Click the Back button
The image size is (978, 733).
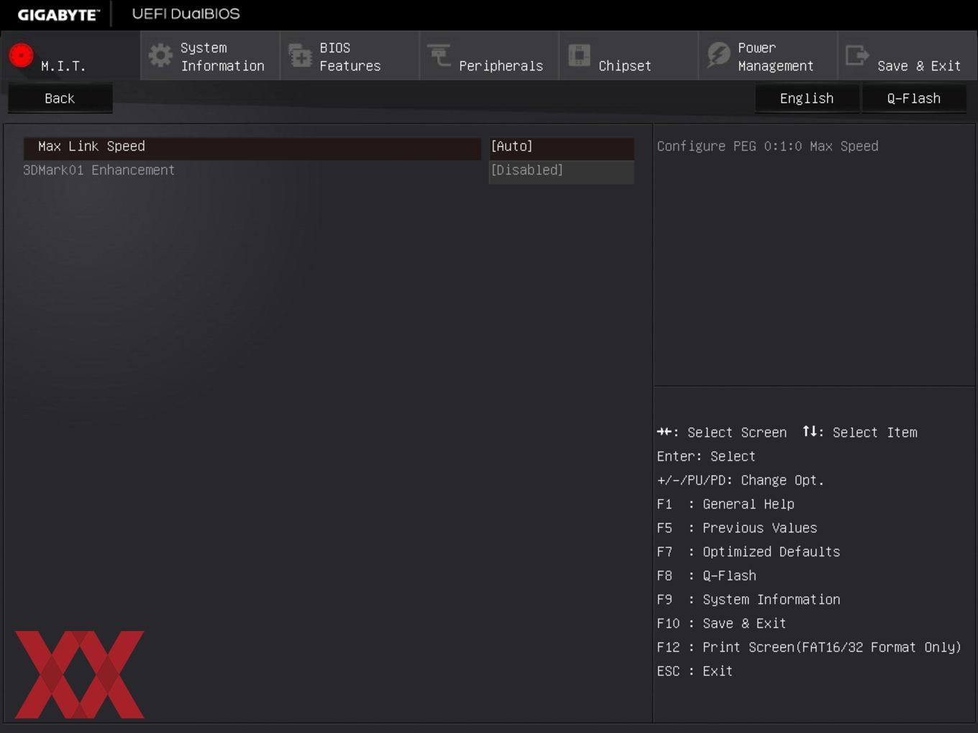[x=60, y=98]
